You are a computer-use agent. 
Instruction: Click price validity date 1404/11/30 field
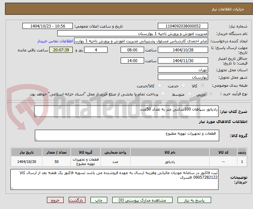(183, 61)
